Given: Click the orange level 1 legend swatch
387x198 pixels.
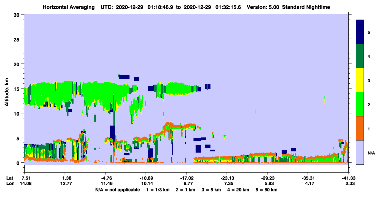Looking at the screenshot, I should click(x=360, y=128).
